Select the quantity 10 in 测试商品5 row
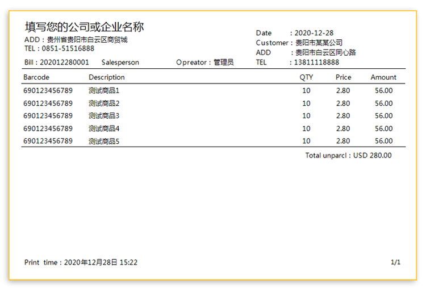The height and width of the screenshot is (291, 426). coord(306,141)
